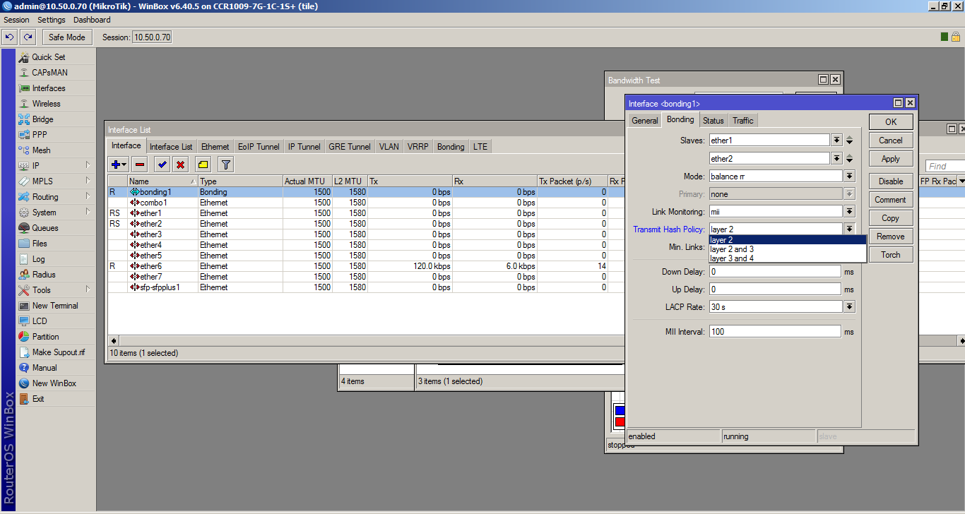965x514 pixels.
Task: Select the ether6 row in list
Action: (150, 266)
